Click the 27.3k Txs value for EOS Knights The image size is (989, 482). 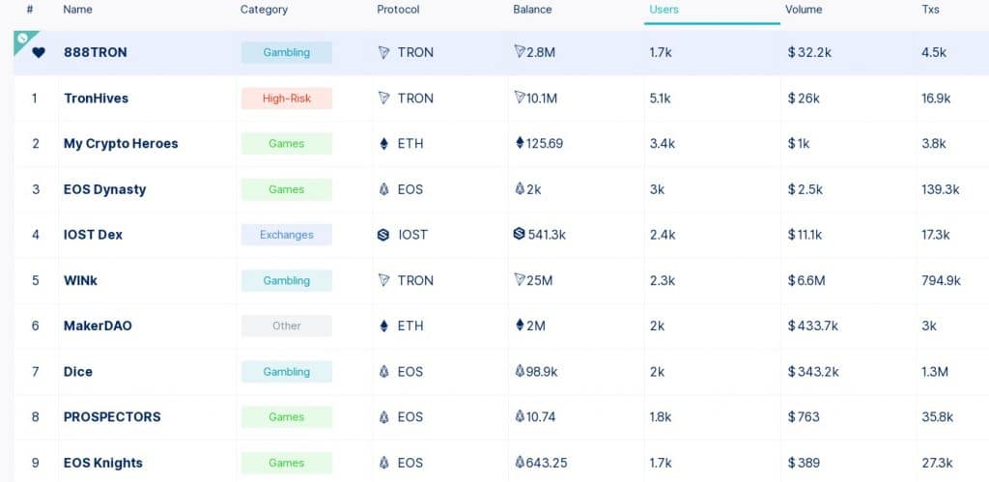point(937,463)
